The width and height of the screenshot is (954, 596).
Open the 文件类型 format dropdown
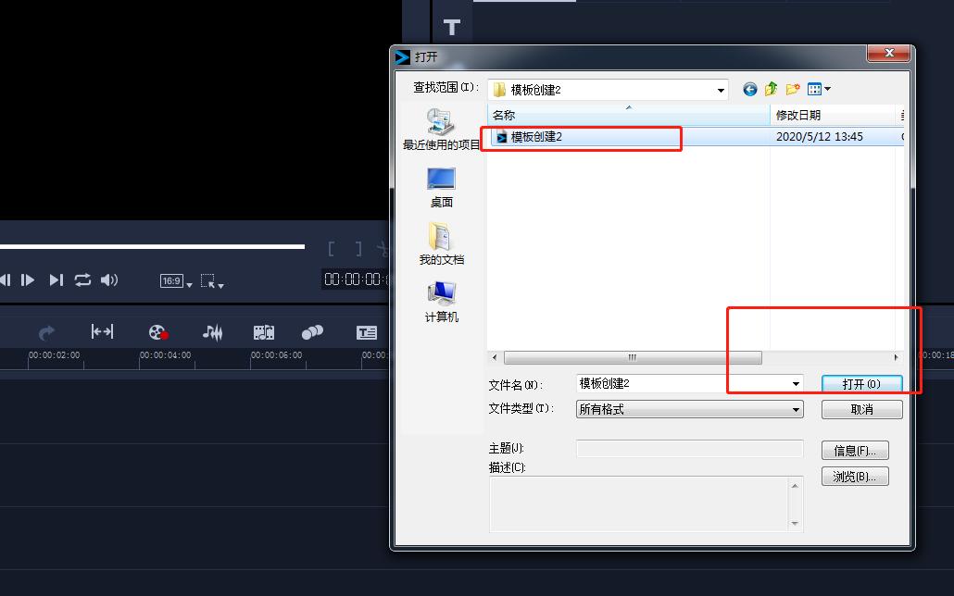795,409
